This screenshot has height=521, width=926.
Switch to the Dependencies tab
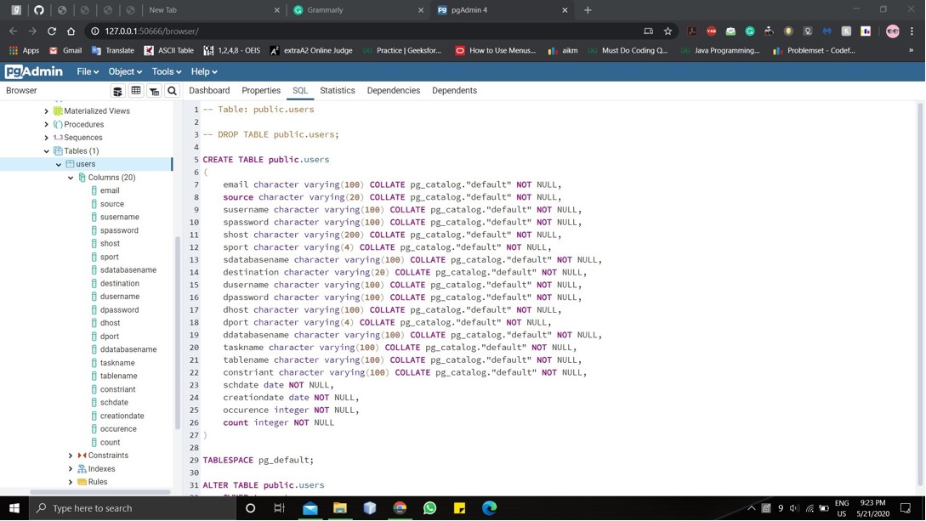coord(393,90)
